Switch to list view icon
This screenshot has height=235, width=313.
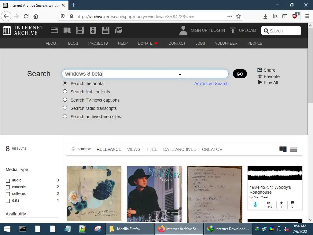[x=293, y=149]
